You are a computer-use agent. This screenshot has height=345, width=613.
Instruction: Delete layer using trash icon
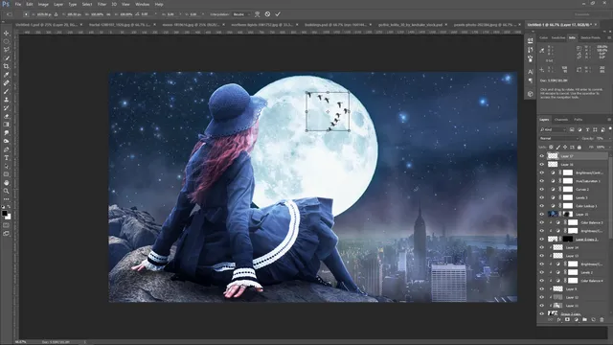[x=602, y=319]
